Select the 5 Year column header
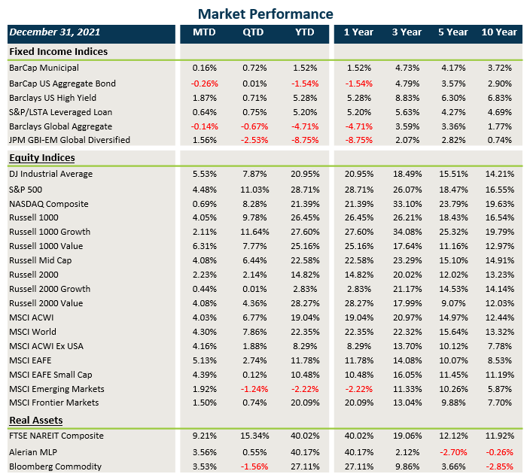 pos(452,32)
